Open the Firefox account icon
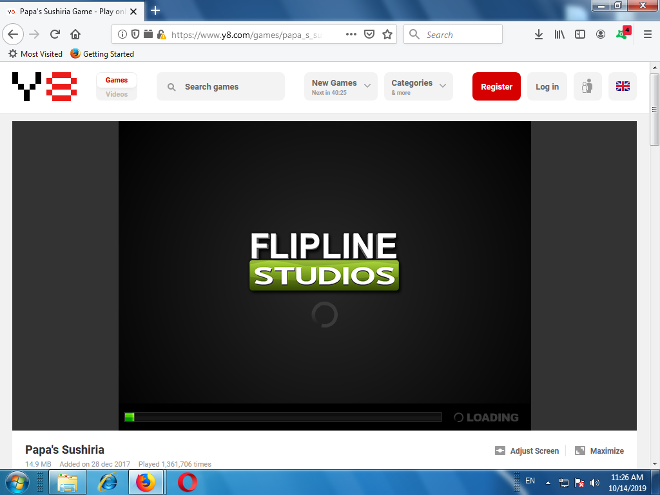The height and width of the screenshot is (495, 660). 601,34
